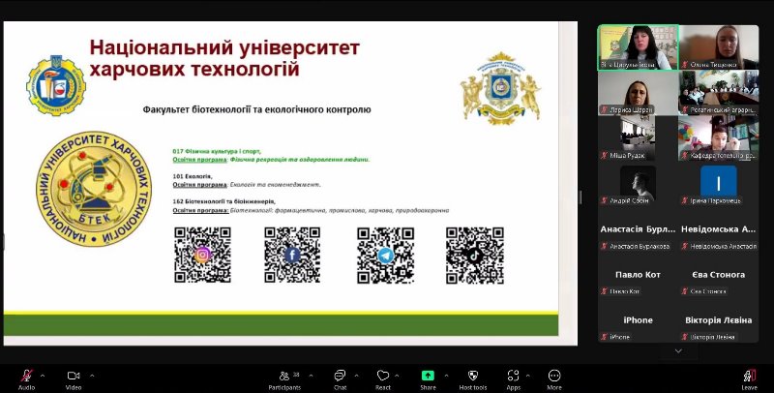The height and width of the screenshot is (393, 774).
Task: Open the React heart menu
Action: (382, 376)
